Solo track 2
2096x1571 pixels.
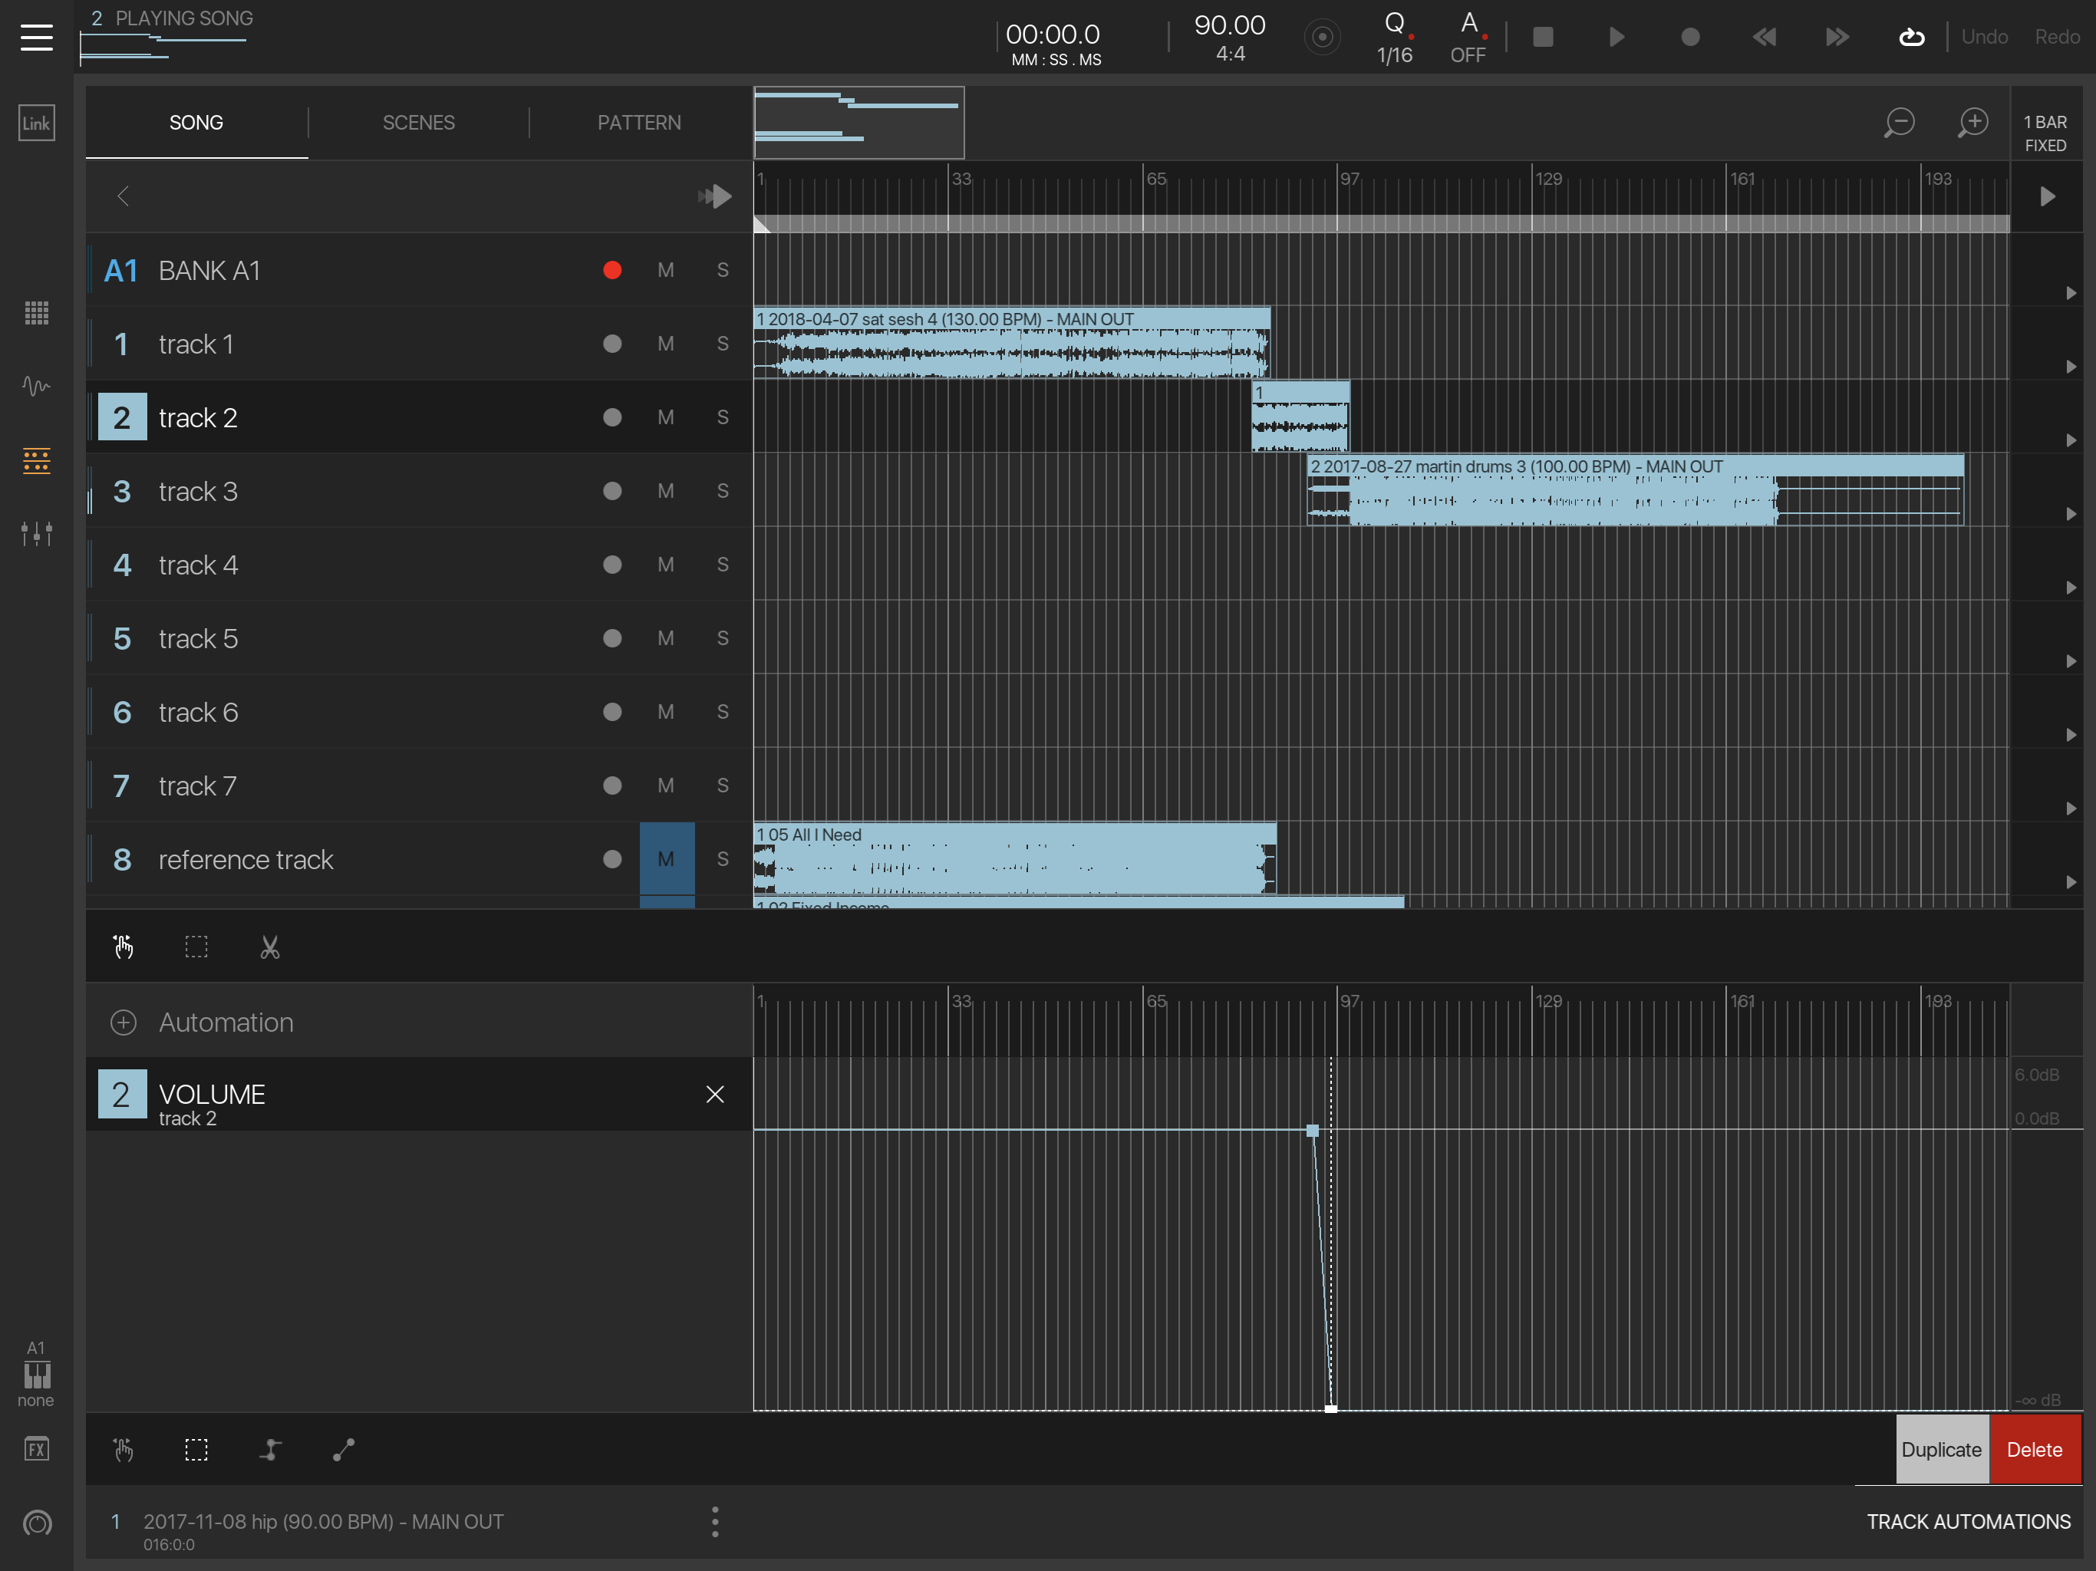pos(723,417)
